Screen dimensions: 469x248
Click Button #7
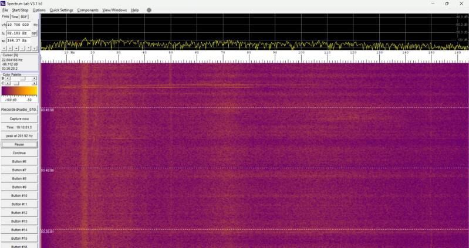pyautogui.click(x=19, y=170)
